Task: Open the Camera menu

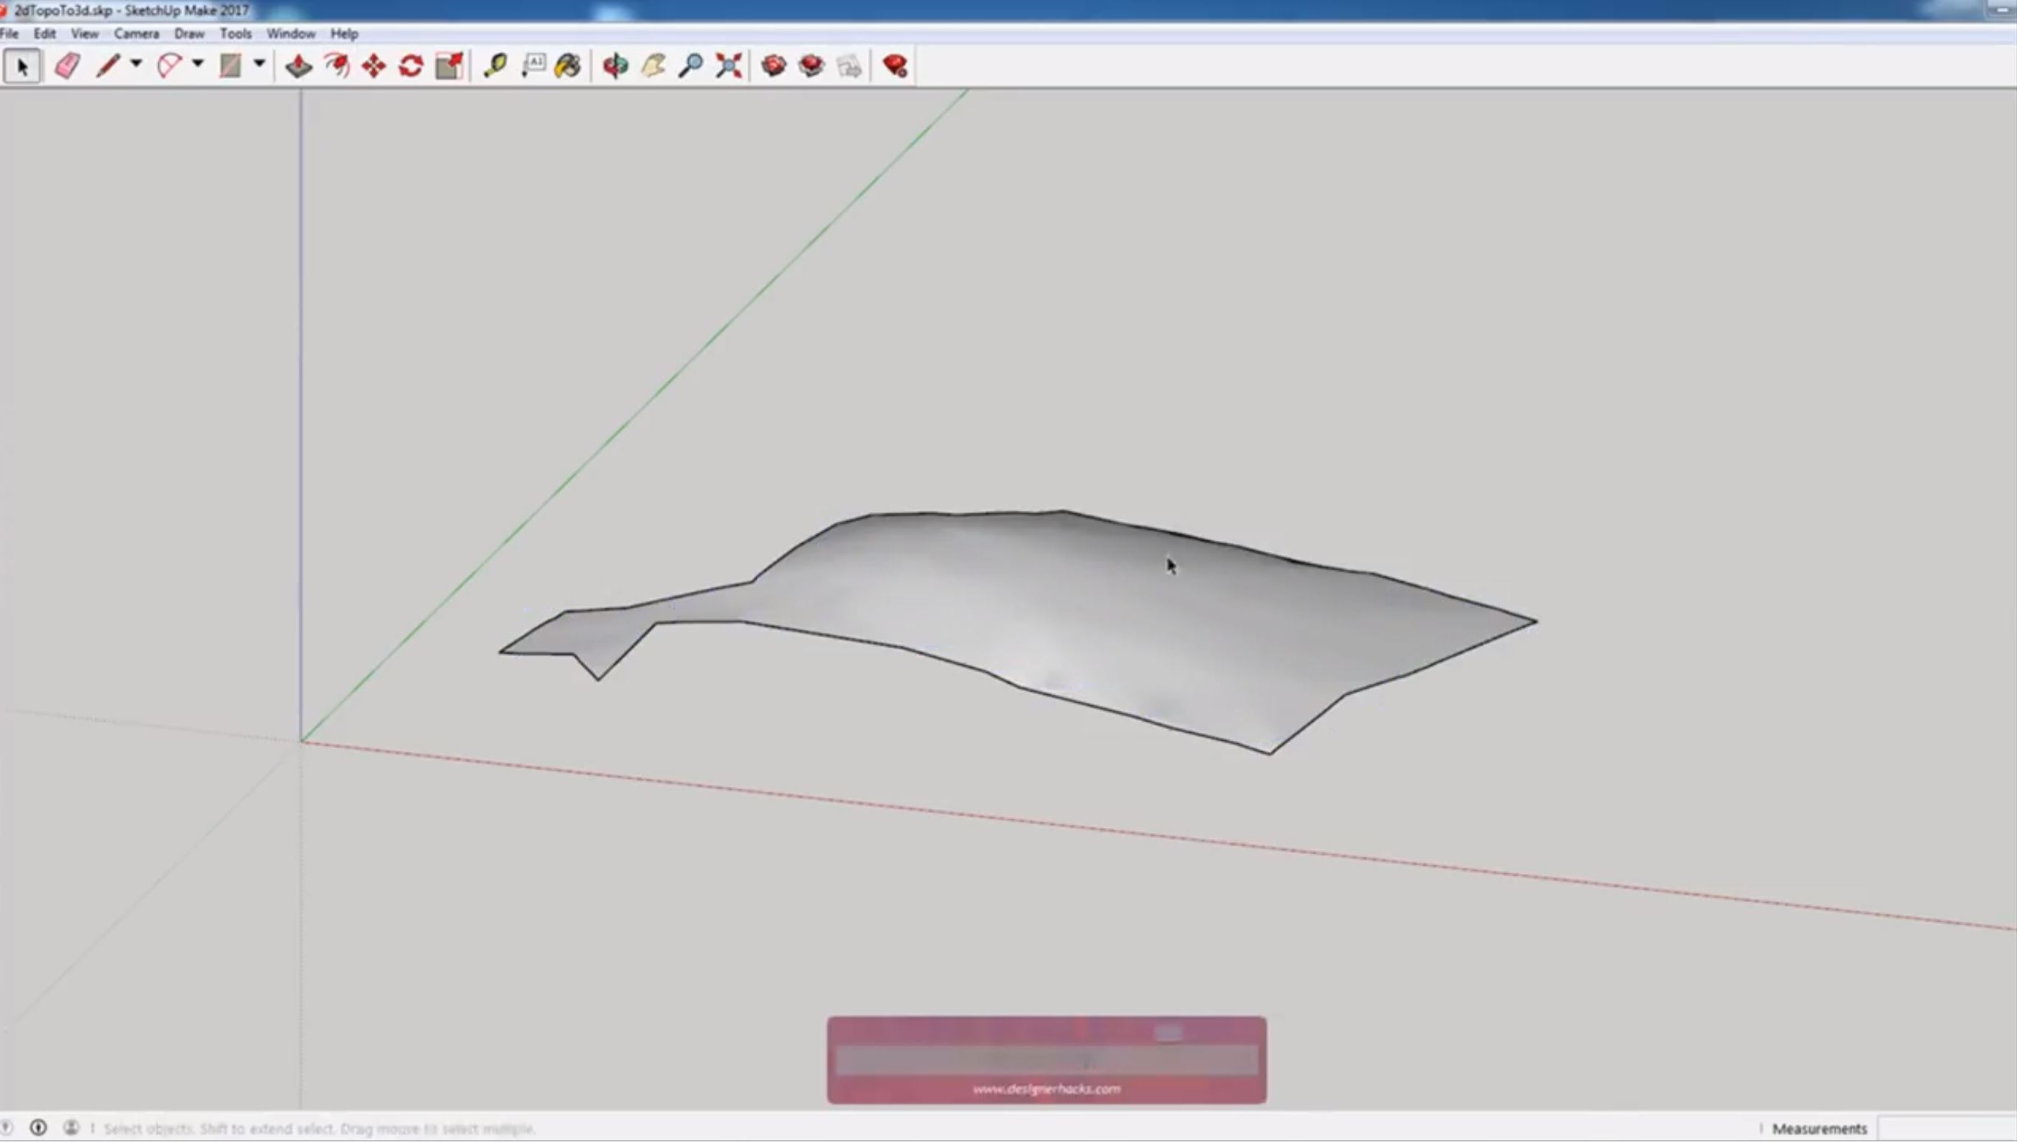Action: click(136, 34)
